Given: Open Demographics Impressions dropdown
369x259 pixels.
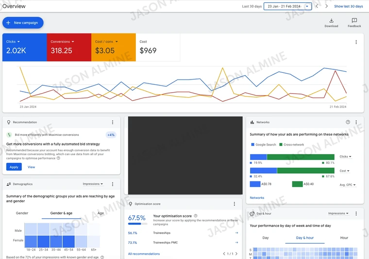Looking at the screenshot, I should [93, 184].
